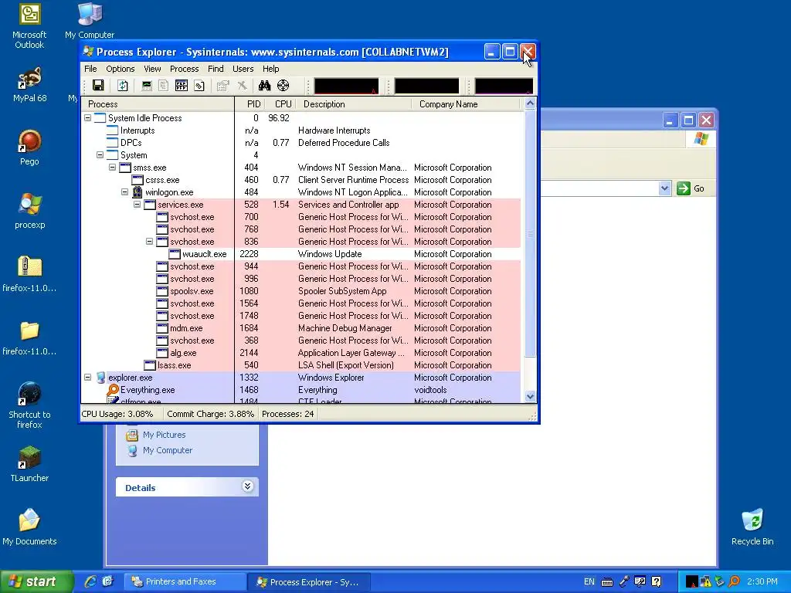This screenshot has height=593, width=791.
Task: Open the My Pictures link
Action: [164, 435]
